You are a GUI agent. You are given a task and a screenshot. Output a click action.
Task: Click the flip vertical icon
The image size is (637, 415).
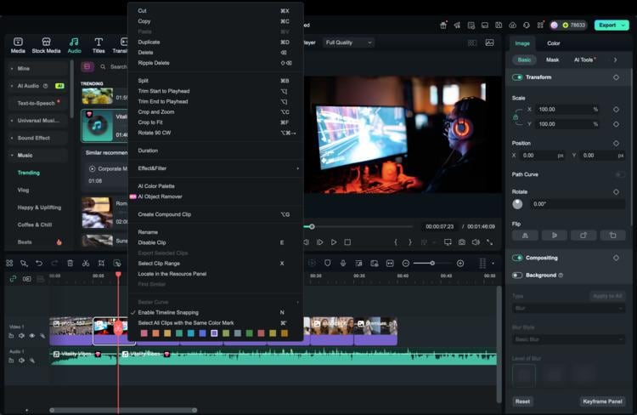(554, 236)
